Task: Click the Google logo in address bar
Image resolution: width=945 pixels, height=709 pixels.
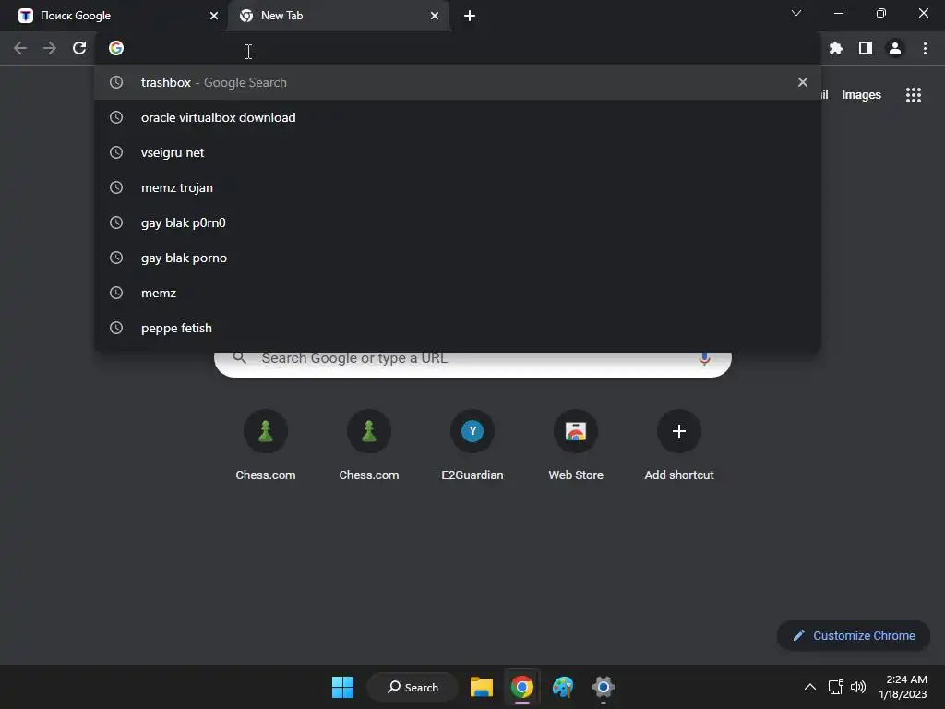Action: [116, 48]
